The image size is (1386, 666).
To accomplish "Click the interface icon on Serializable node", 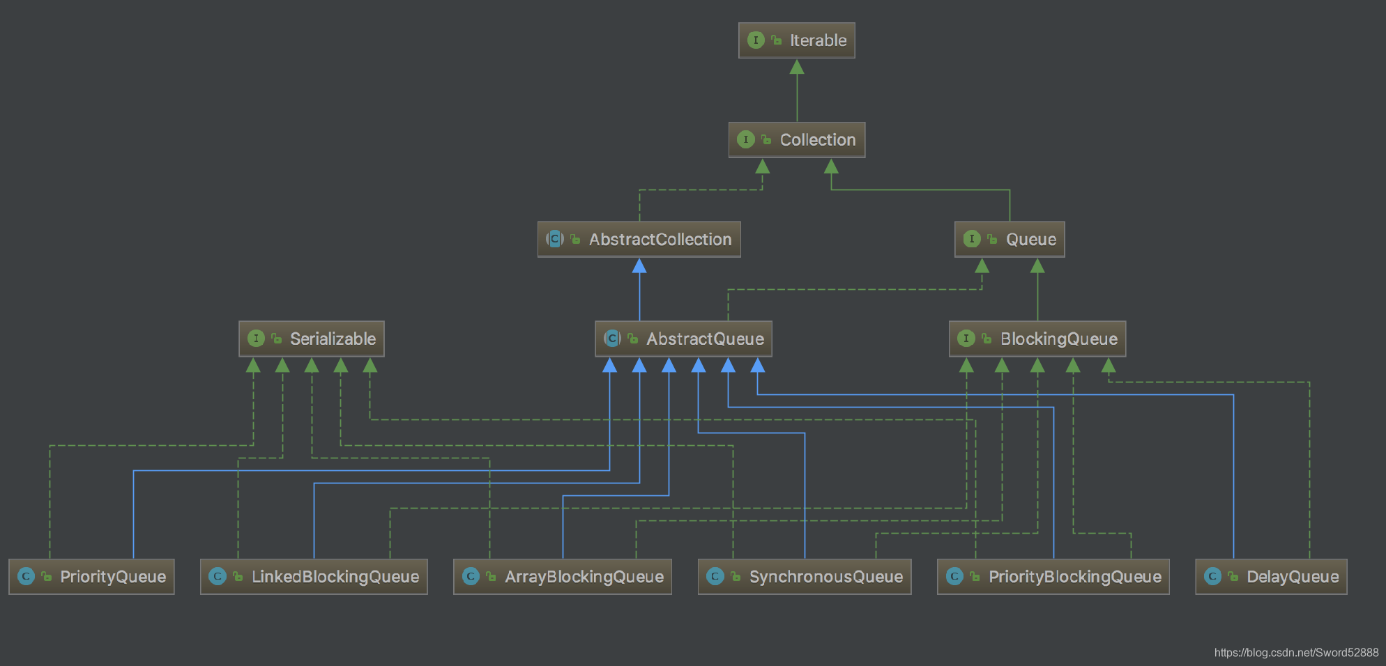I will coord(256,339).
